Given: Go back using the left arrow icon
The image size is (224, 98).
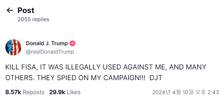Looking at the screenshot, I should (10, 10).
